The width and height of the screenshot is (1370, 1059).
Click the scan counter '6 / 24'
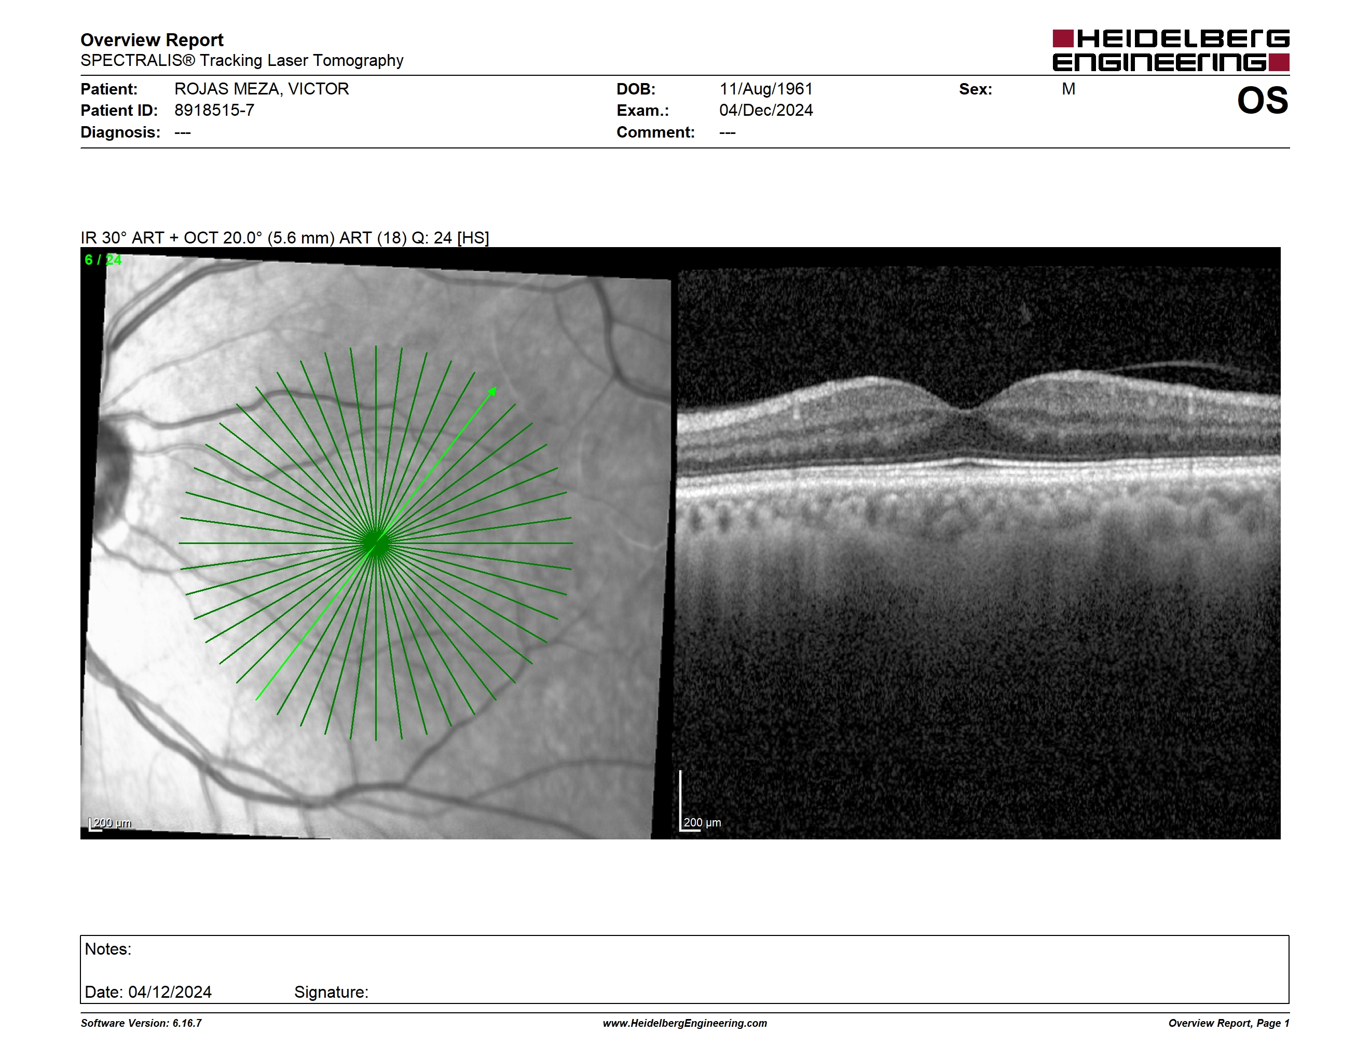(103, 260)
